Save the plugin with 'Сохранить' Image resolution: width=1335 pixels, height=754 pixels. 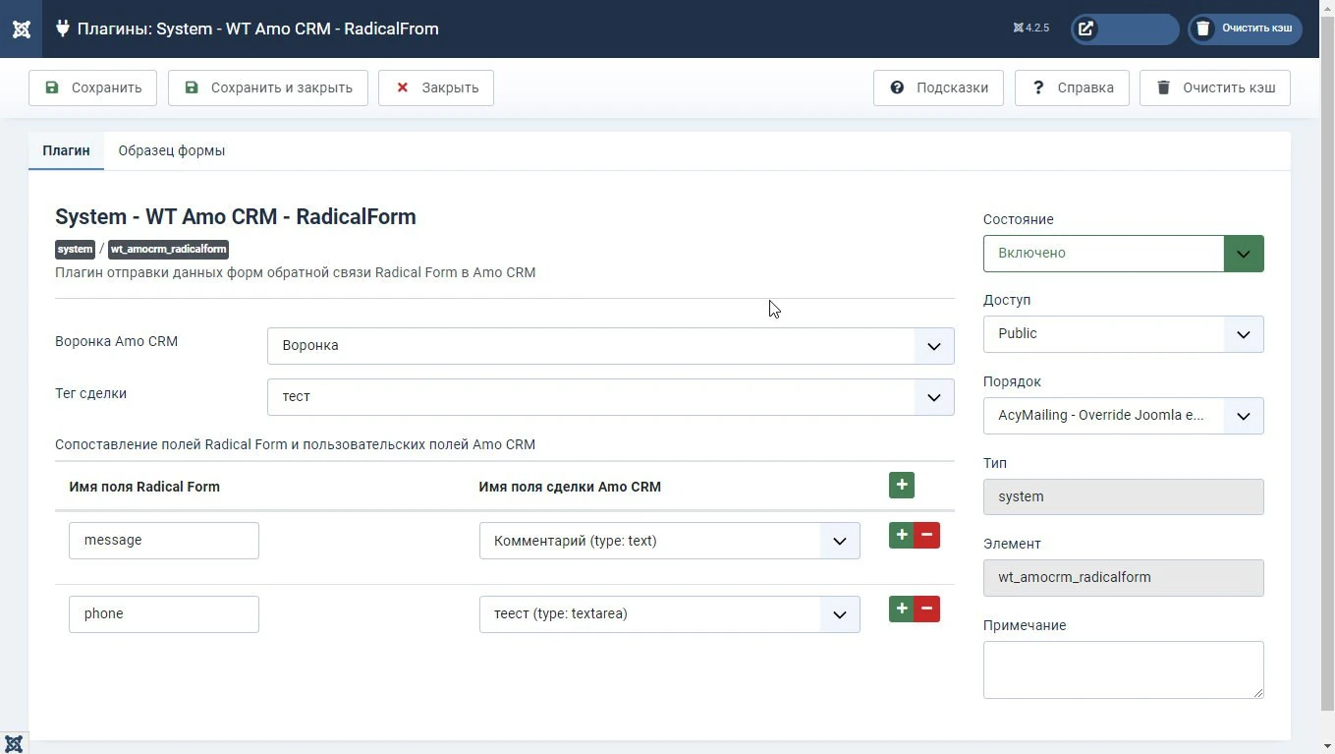pyautogui.click(x=93, y=87)
